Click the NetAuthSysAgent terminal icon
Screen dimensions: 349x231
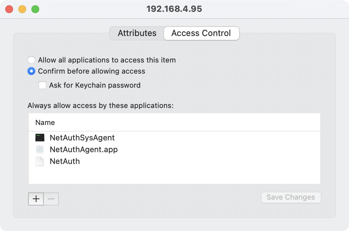pos(40,138)
